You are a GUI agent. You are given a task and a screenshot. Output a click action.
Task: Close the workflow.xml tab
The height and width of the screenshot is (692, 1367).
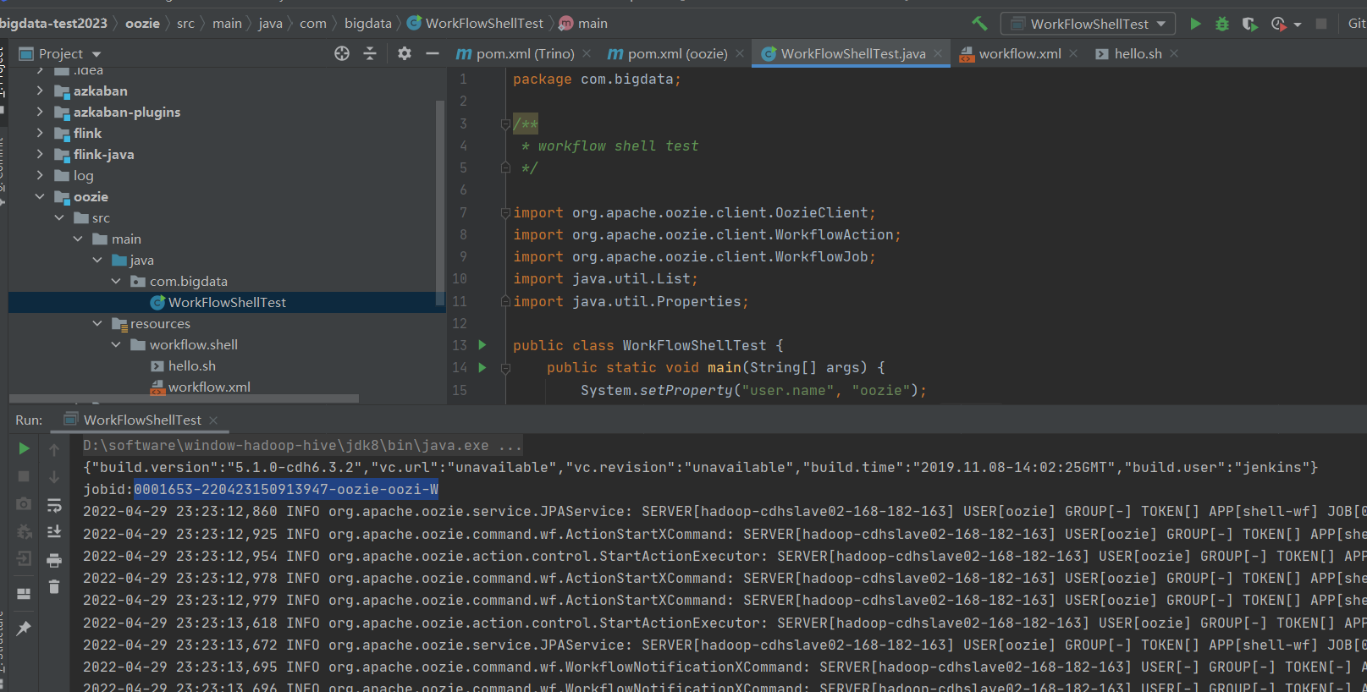tap(1073, 53)
